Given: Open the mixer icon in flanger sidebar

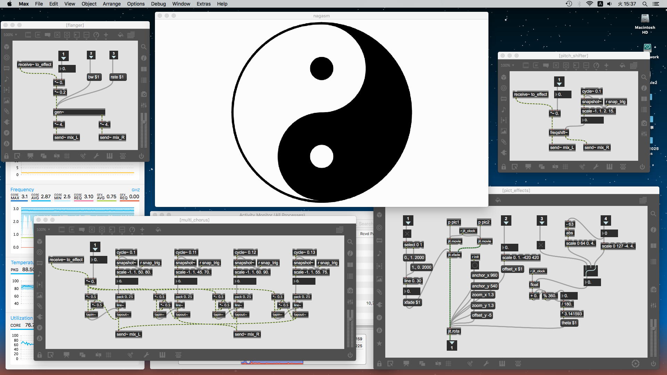Looking at the screenshot, I should pyautogui.click(x=144, y=105).
